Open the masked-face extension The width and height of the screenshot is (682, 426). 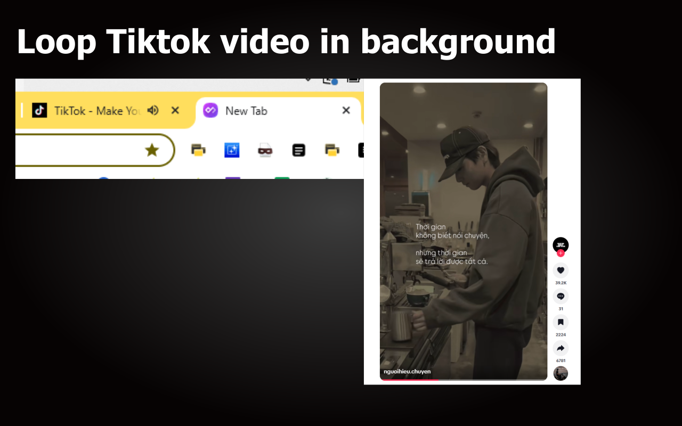(x=265, y=150)
